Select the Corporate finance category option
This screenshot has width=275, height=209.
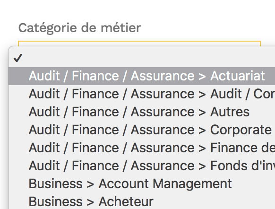(142, 130)
